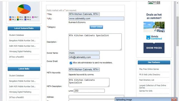
Task: Click the Limit field showing 250
Action: [89, 91]
